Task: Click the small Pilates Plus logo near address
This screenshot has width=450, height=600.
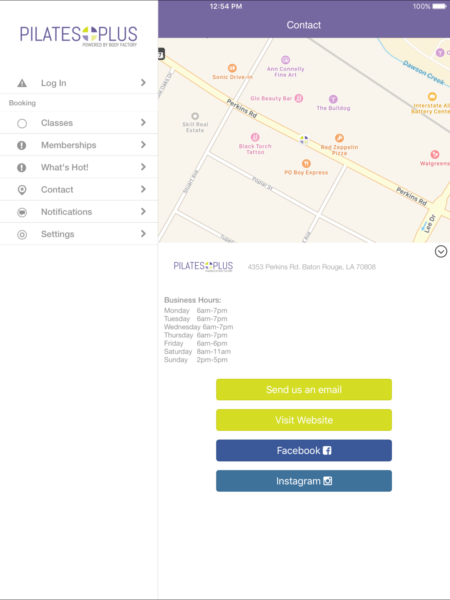Action: pyautogui.click(x=203, y=267)
